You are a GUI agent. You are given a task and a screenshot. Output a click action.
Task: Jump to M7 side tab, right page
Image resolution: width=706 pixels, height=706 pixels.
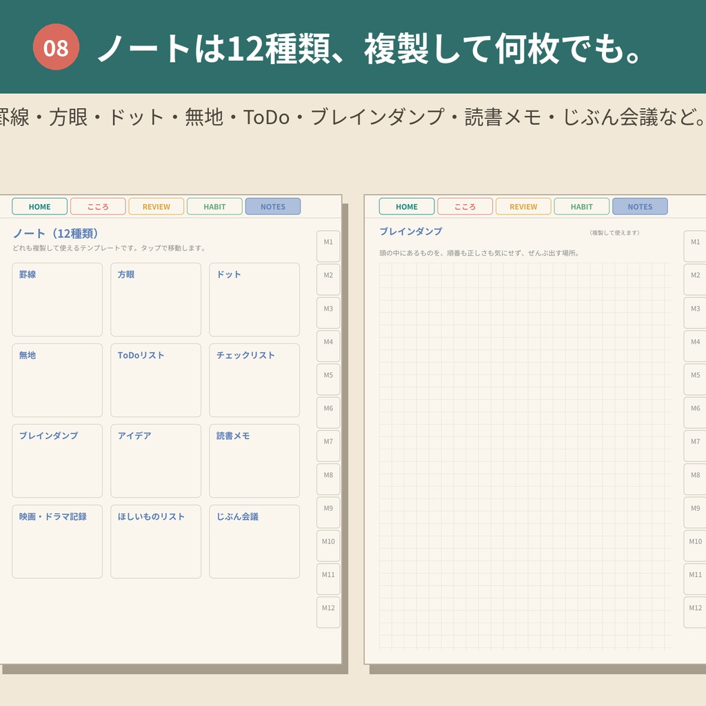(695, 446)
